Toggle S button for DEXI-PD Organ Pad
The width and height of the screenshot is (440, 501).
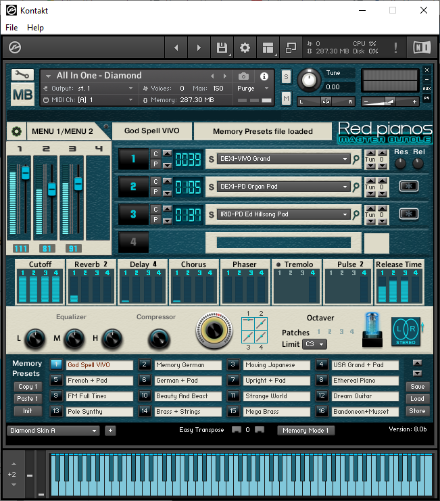[x=212, y=187]
